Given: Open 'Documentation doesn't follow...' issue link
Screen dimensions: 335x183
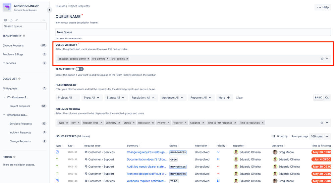Looking at the screenshot, I should click(x=147, y=159).
